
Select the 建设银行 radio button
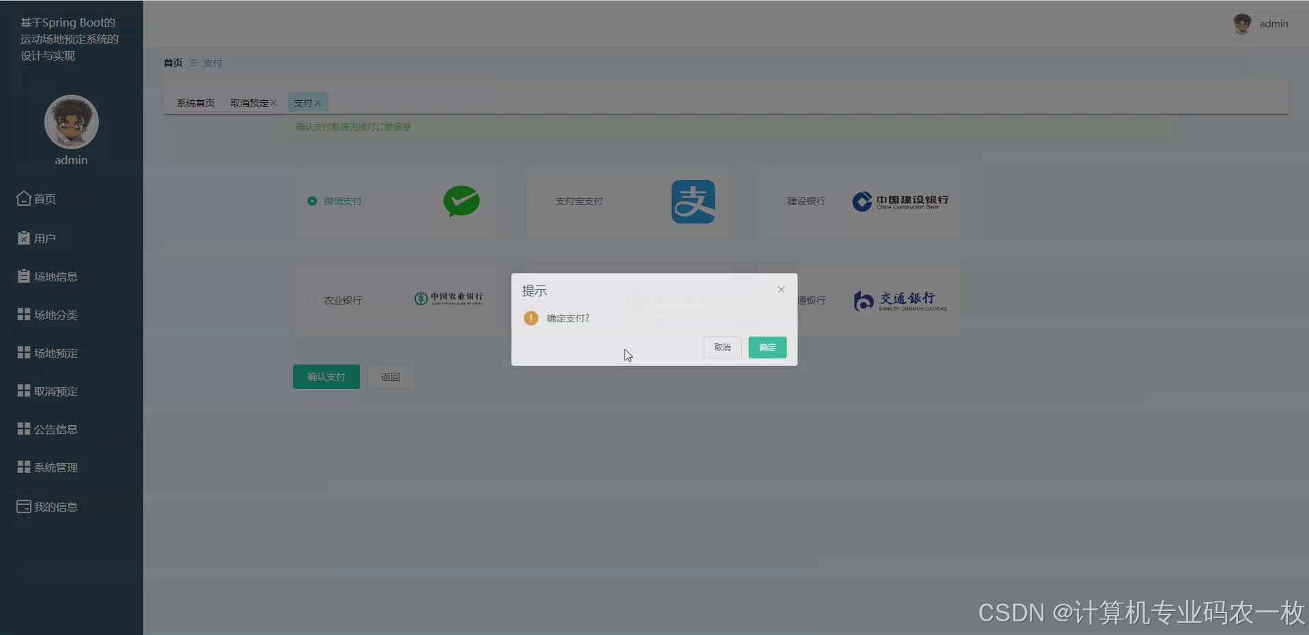click(x=776, y=201)
